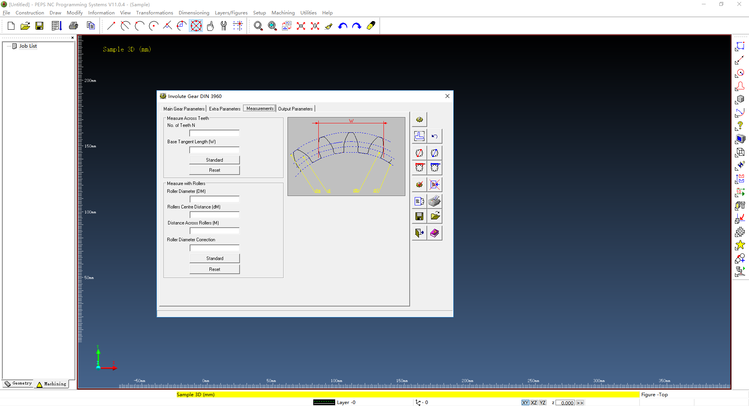This screenshot has width=749, height=406.
Task: Click Reset under Measure Across Teeth
Action: (215, 170)
